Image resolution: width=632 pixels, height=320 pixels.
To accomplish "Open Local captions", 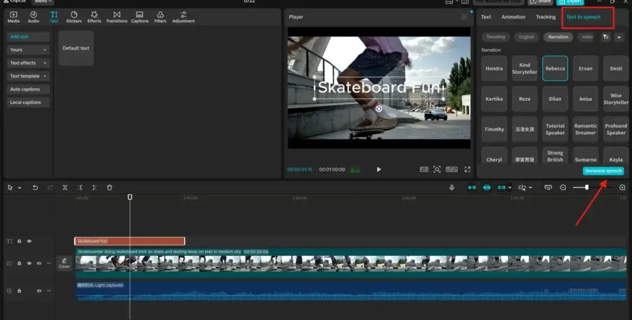I will pyautogui.click(x=28, y=103).
